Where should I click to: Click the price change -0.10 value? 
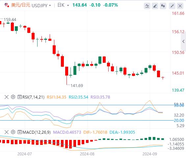(x=95, y=5)
